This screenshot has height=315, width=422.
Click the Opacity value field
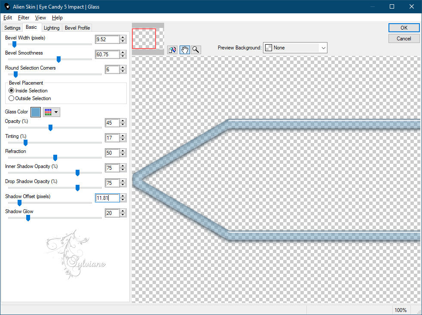[112, 123]
